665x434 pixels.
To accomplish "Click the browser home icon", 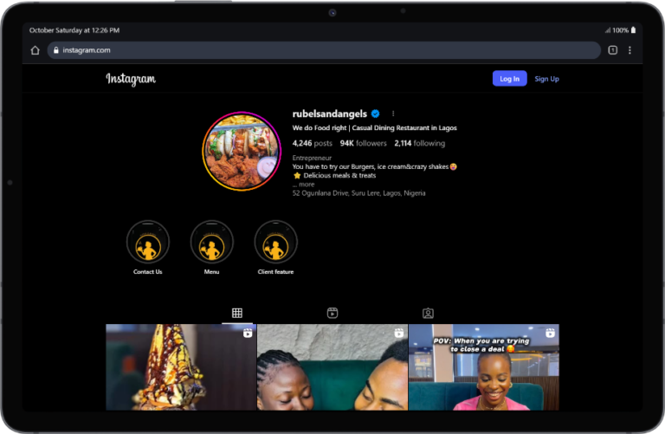I will (x=36, y=50).
